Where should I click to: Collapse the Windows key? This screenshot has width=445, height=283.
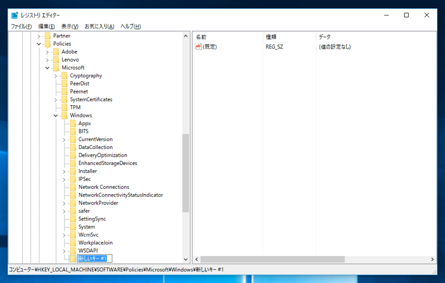coord(56,116)
